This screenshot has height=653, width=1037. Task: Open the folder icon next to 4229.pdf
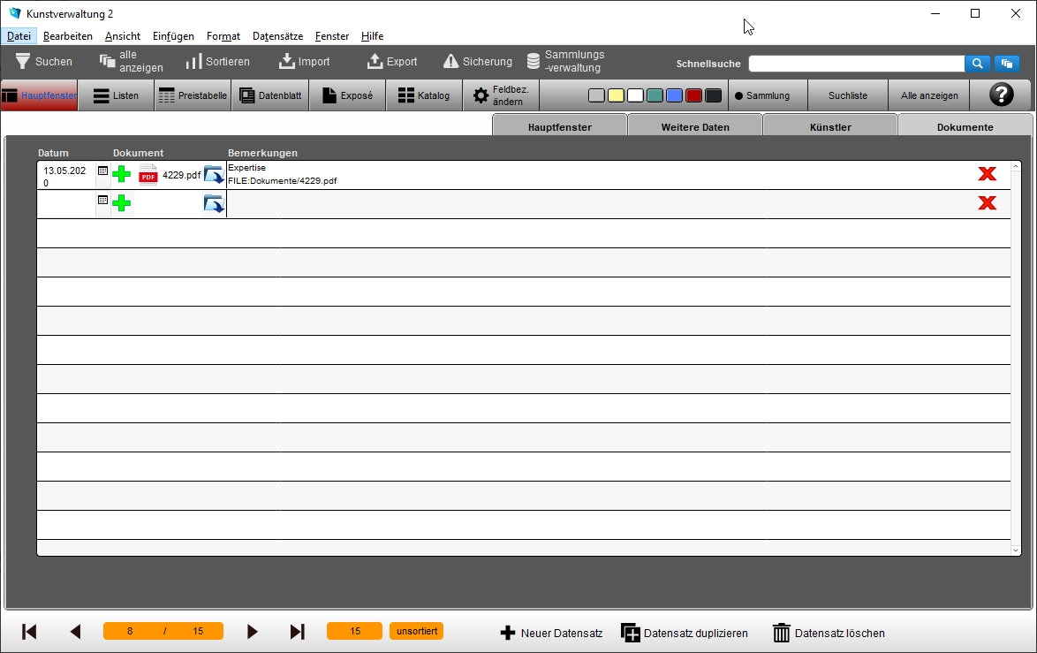coord(214,174)
